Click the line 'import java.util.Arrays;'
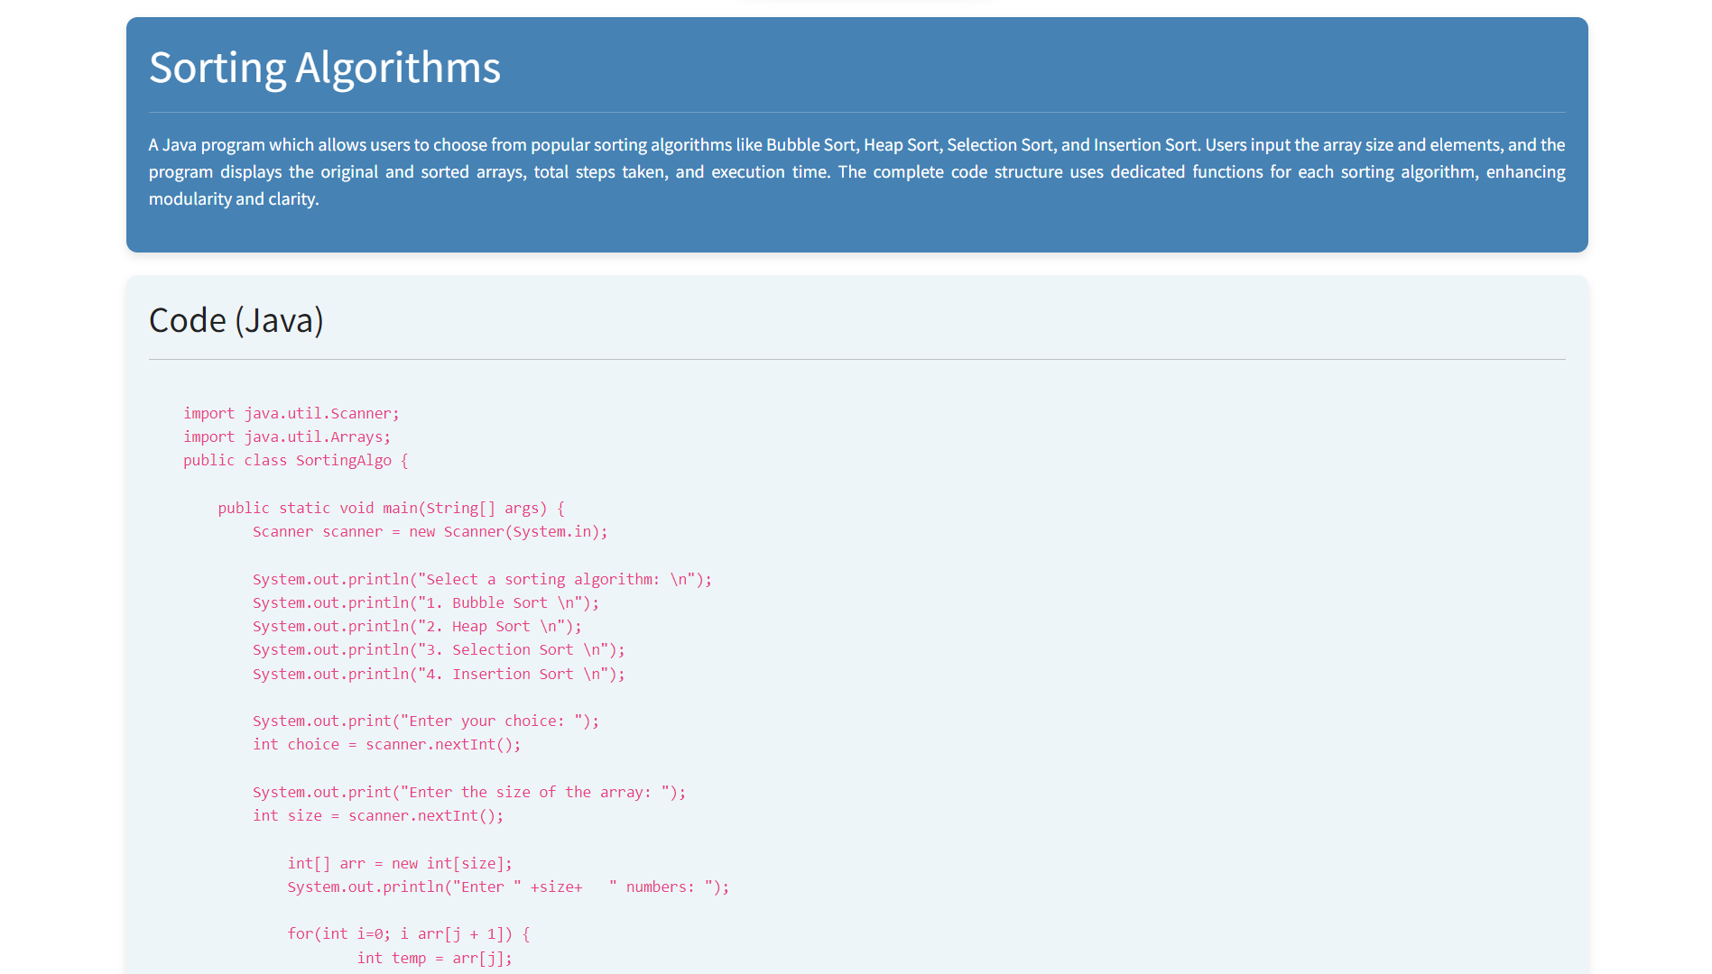Screen dimensions: 1712x974 pyautogui.click(x=287, y=436)
